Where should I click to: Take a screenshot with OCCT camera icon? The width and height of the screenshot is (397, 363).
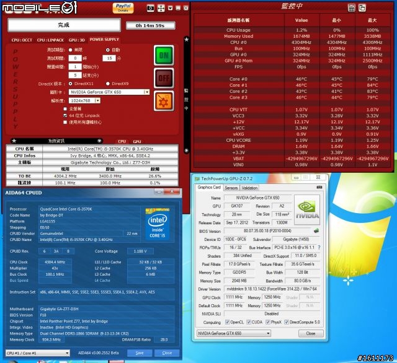pos(150,8)
